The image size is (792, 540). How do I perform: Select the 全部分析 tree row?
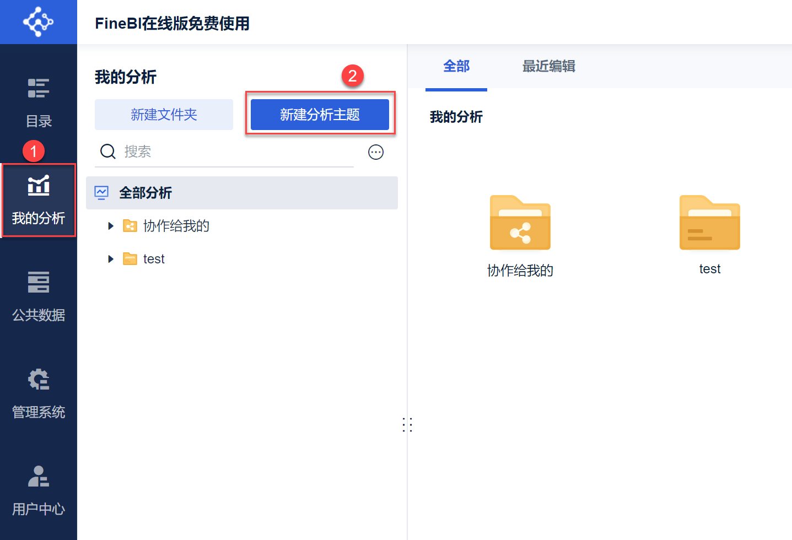242,193
